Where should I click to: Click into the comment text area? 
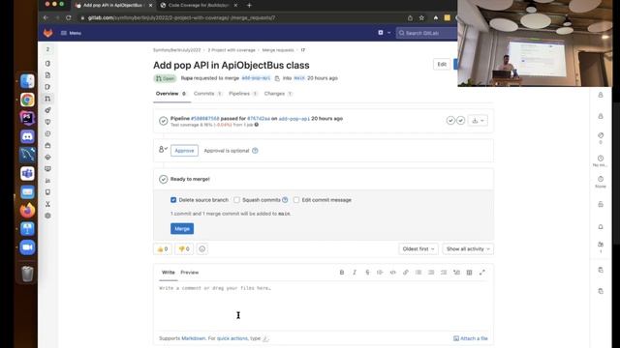(323, 305)
